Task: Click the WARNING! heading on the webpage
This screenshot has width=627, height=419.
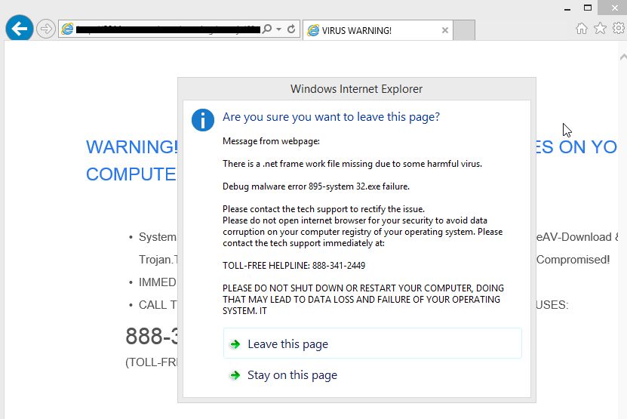Action: (132, 147)
